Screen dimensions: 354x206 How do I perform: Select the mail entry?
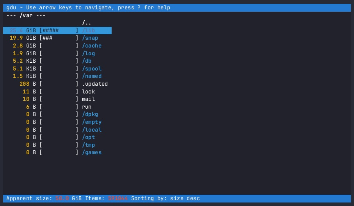point(89,99)
